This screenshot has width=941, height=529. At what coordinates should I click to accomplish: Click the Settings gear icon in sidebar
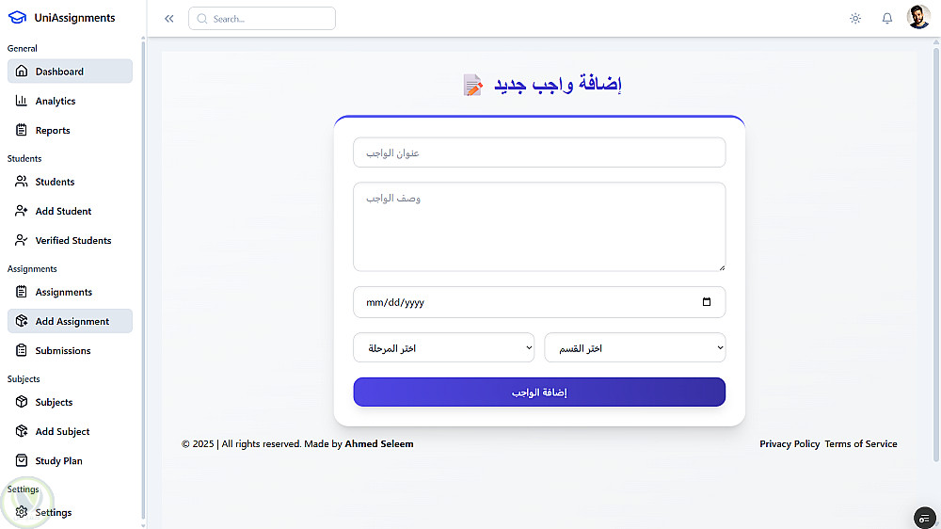(22, 512)
